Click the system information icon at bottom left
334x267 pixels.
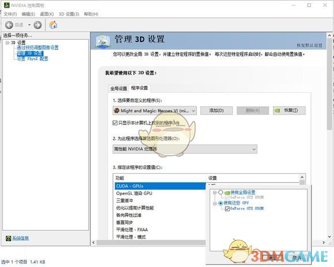(x=8, y=238)
